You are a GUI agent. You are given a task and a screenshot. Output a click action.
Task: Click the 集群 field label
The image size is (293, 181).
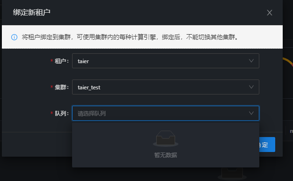[61, 87]
